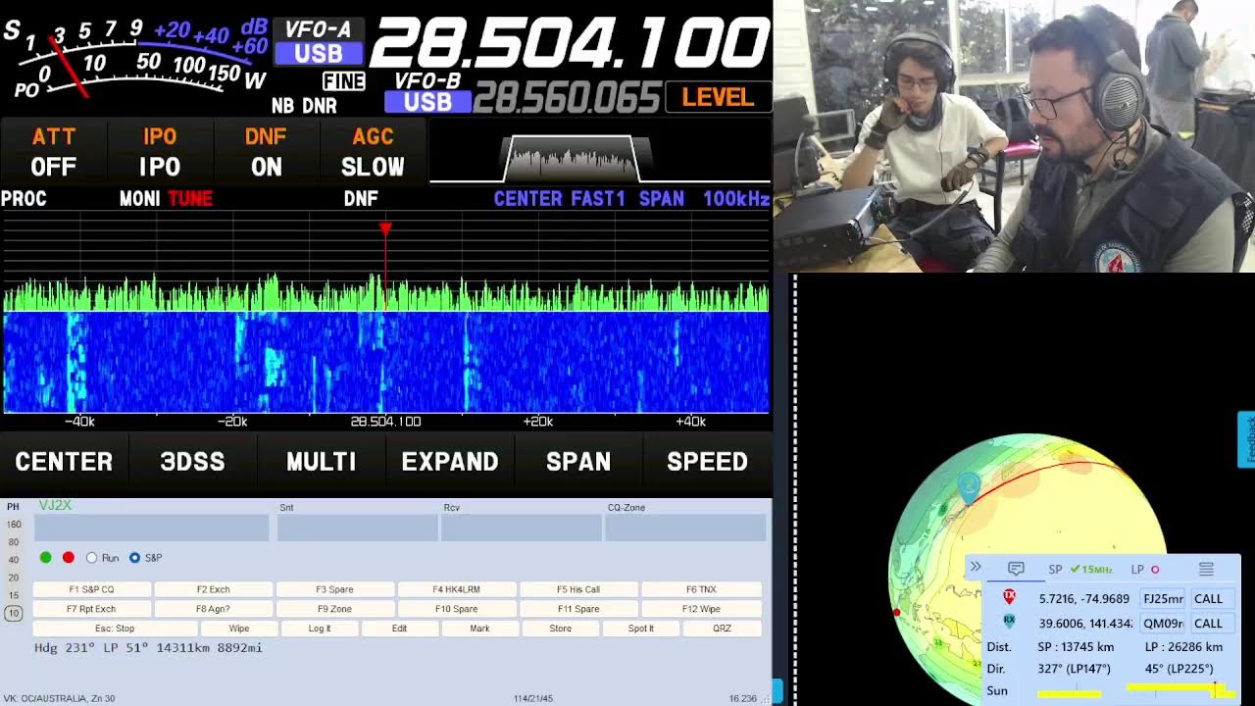Screen dimensions: 1255x706
Task: Click F5 His Call macro button
Action: (577, 589)
